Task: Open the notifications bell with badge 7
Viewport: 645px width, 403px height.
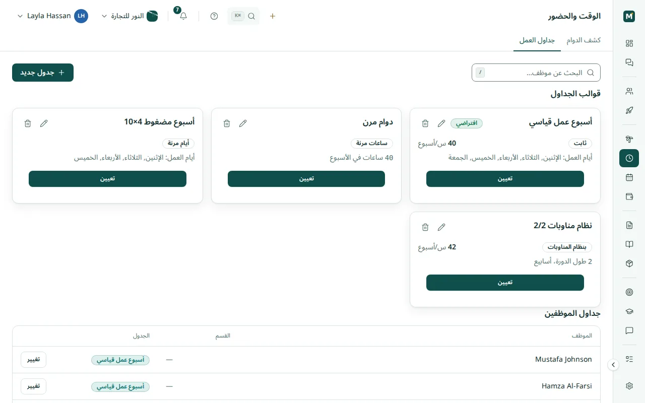Action: tap(183, 16)
